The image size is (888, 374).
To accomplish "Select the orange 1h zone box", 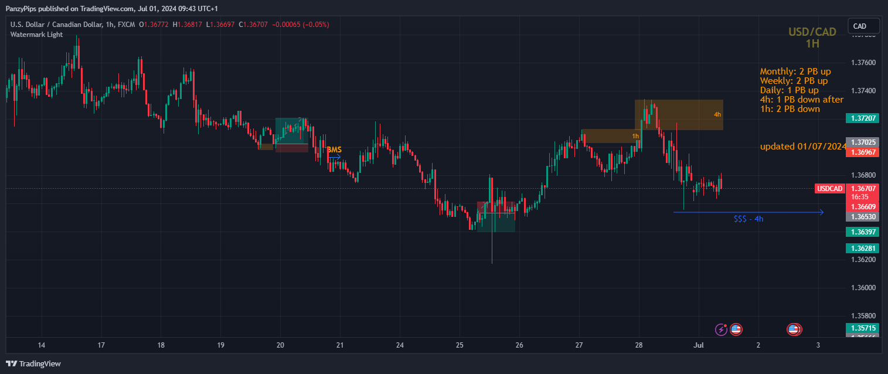I will (611, 136).
